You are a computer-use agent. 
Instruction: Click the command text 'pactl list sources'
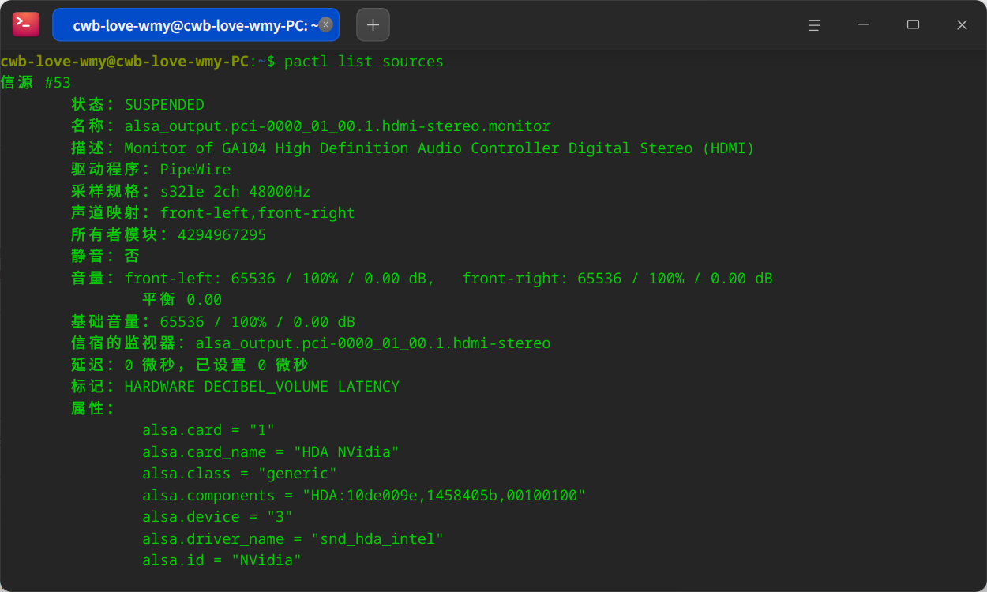(364, 62)
